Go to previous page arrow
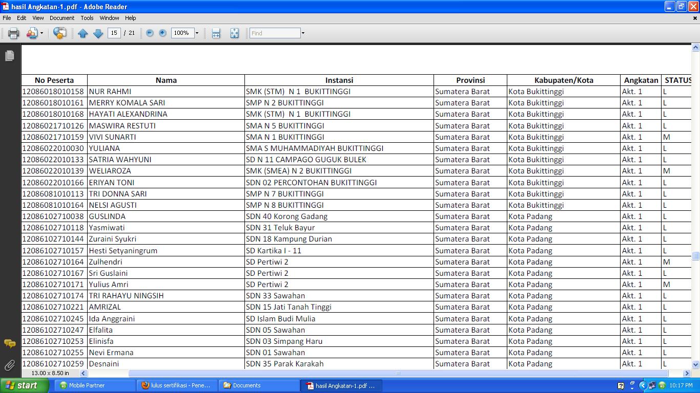This screenshot has height=393, width=700. click(83, 33)
